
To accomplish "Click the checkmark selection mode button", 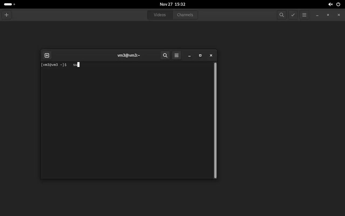I will pos(293,15).
